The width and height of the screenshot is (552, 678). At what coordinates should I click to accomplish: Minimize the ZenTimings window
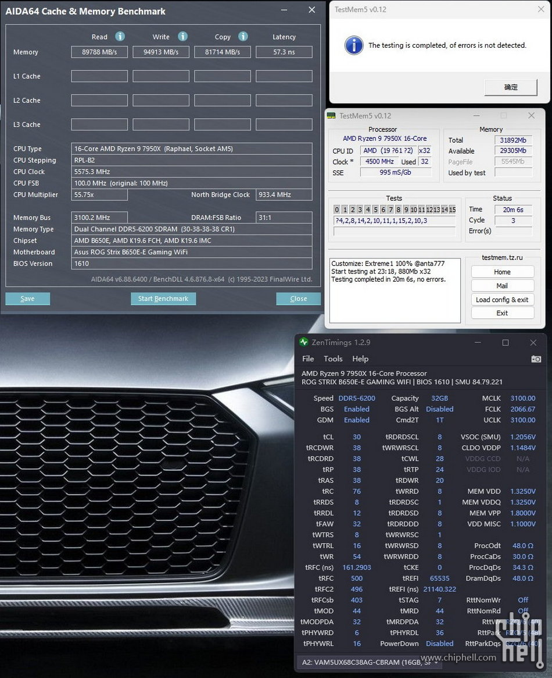pyautogui.click(x=478, y=342)
